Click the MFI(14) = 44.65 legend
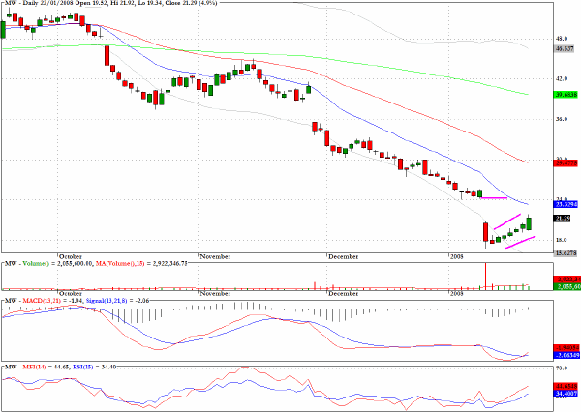 (x=46, y=367)
